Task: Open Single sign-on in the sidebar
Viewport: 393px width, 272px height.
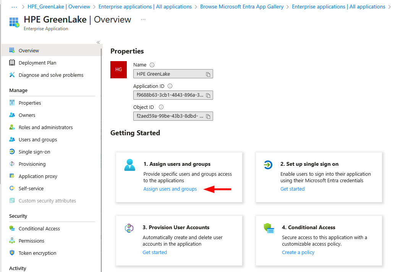Action: (34, 152)
